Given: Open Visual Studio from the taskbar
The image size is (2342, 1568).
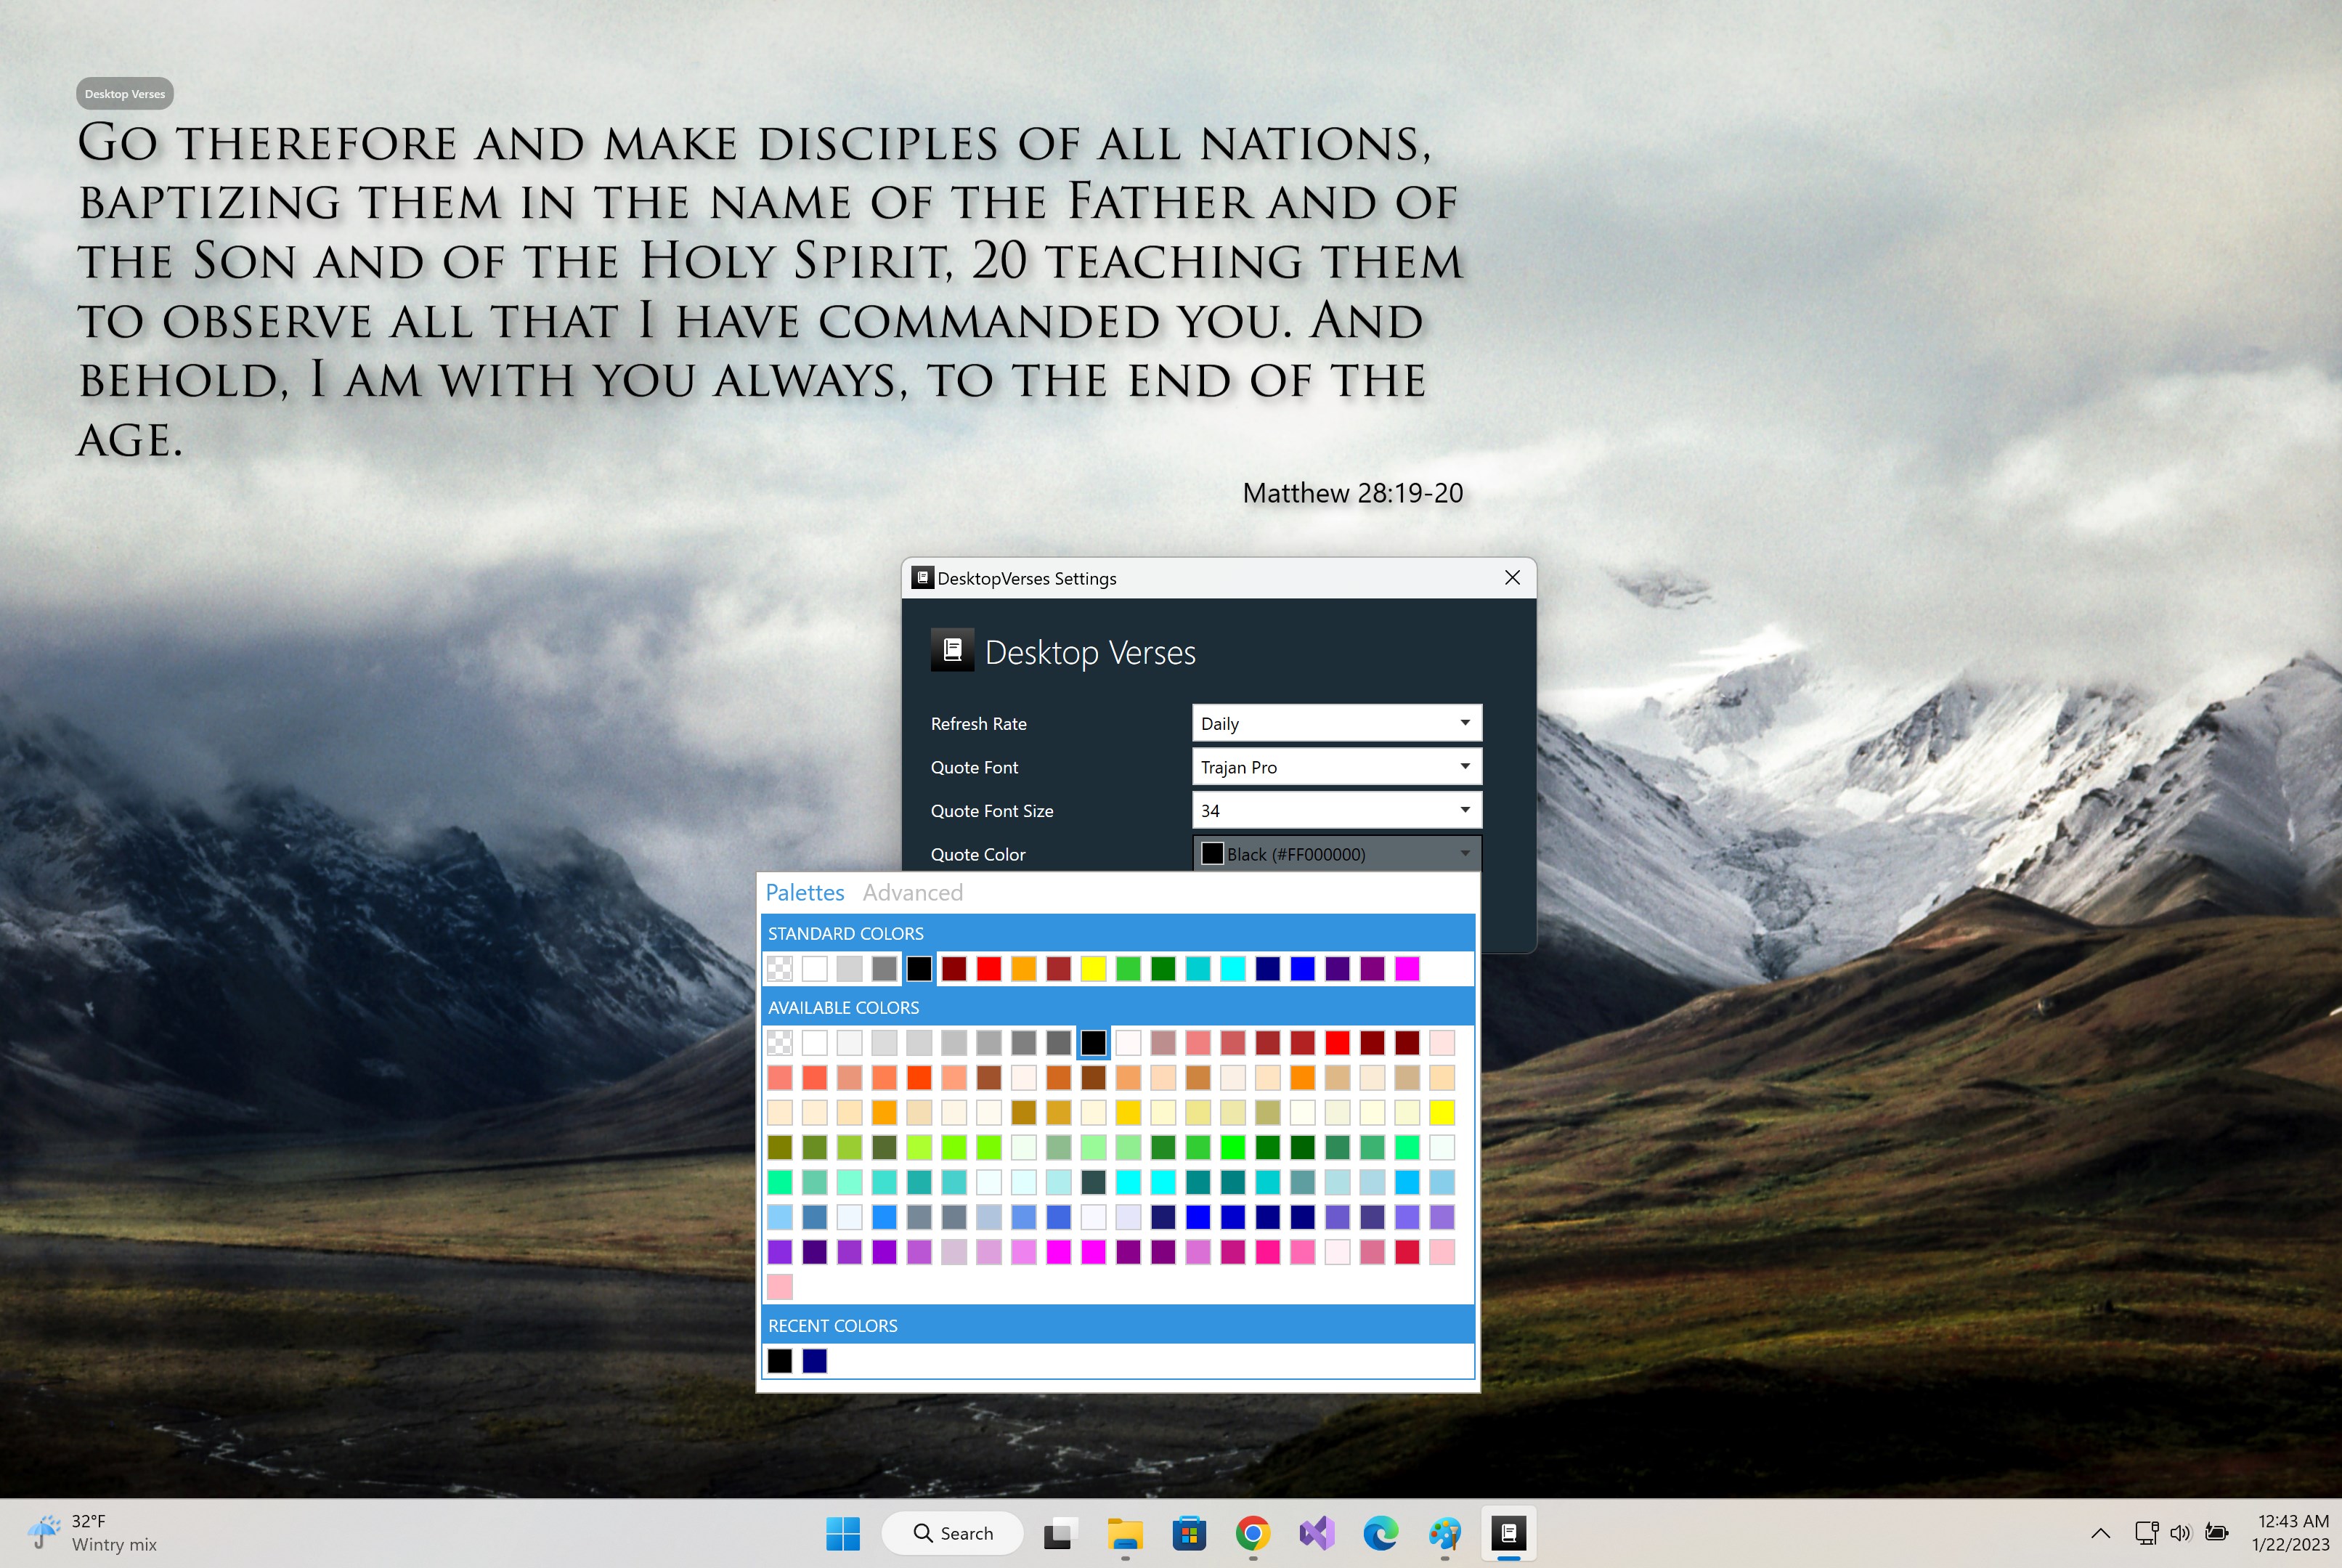Looking at the screenshot, I should coord(1317,1533).
